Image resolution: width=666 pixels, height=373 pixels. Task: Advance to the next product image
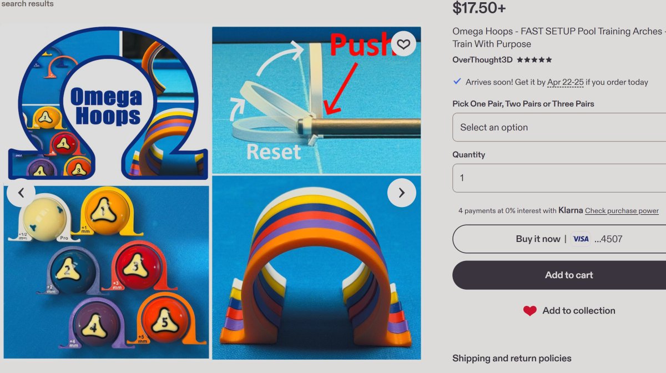tap(401, 193)
